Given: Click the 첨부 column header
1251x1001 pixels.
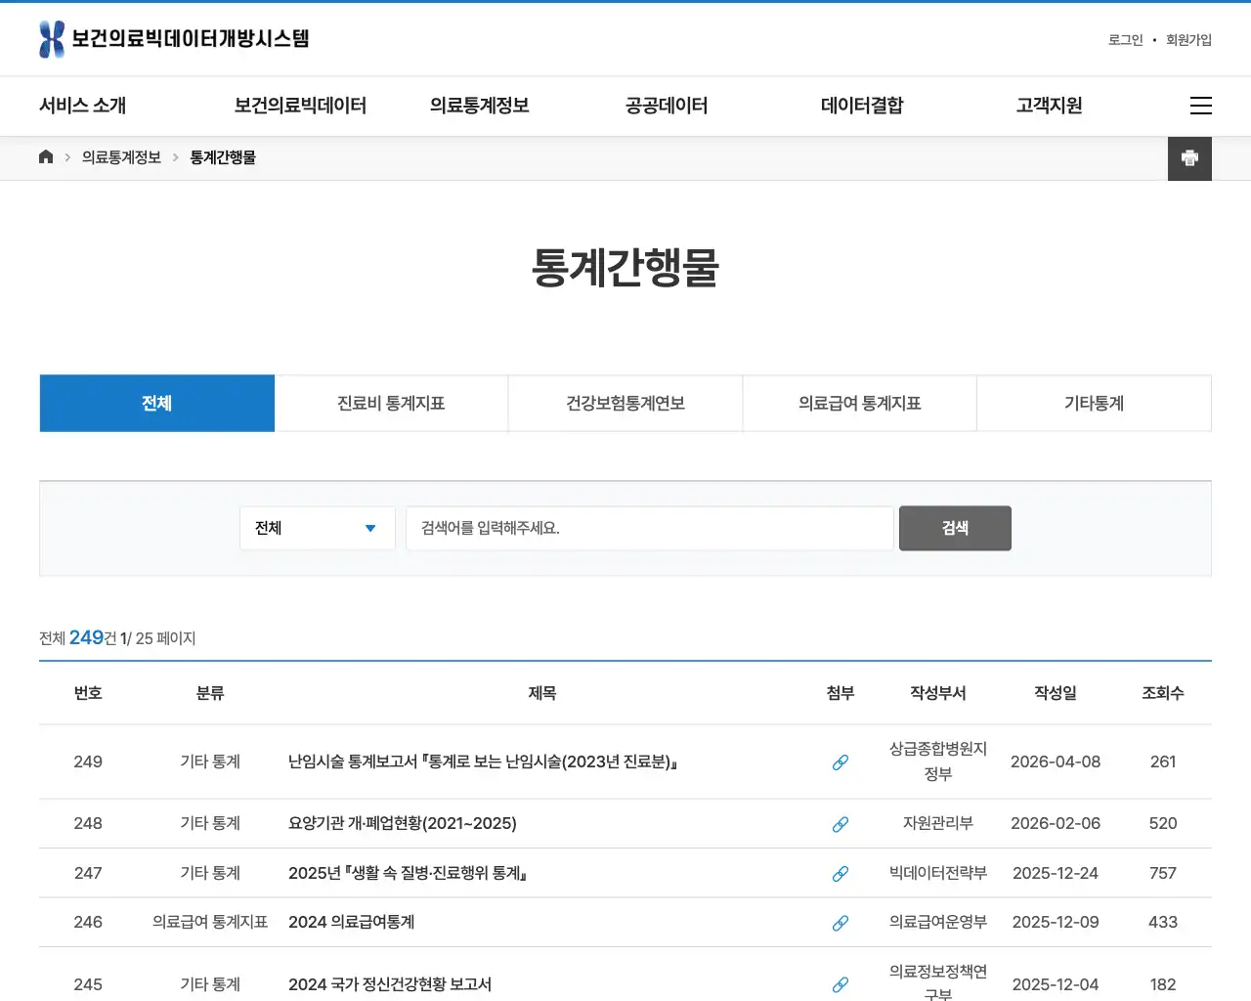Looking at the screenshot, I should click(x=841, y=693).
